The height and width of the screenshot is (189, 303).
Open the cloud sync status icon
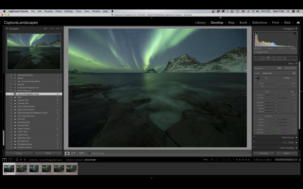pos(298,22)
